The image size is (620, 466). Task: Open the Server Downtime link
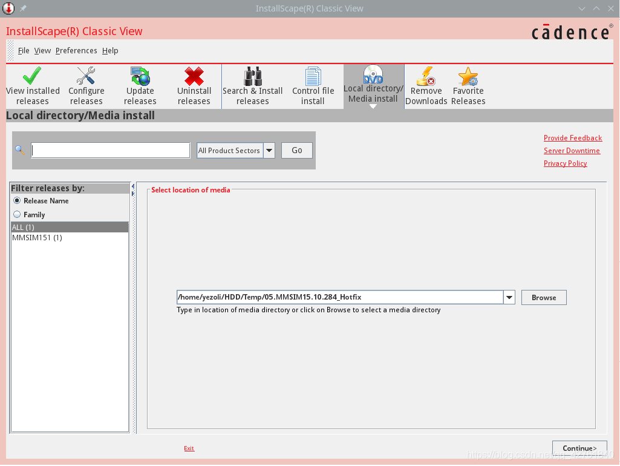coord(572,150)
